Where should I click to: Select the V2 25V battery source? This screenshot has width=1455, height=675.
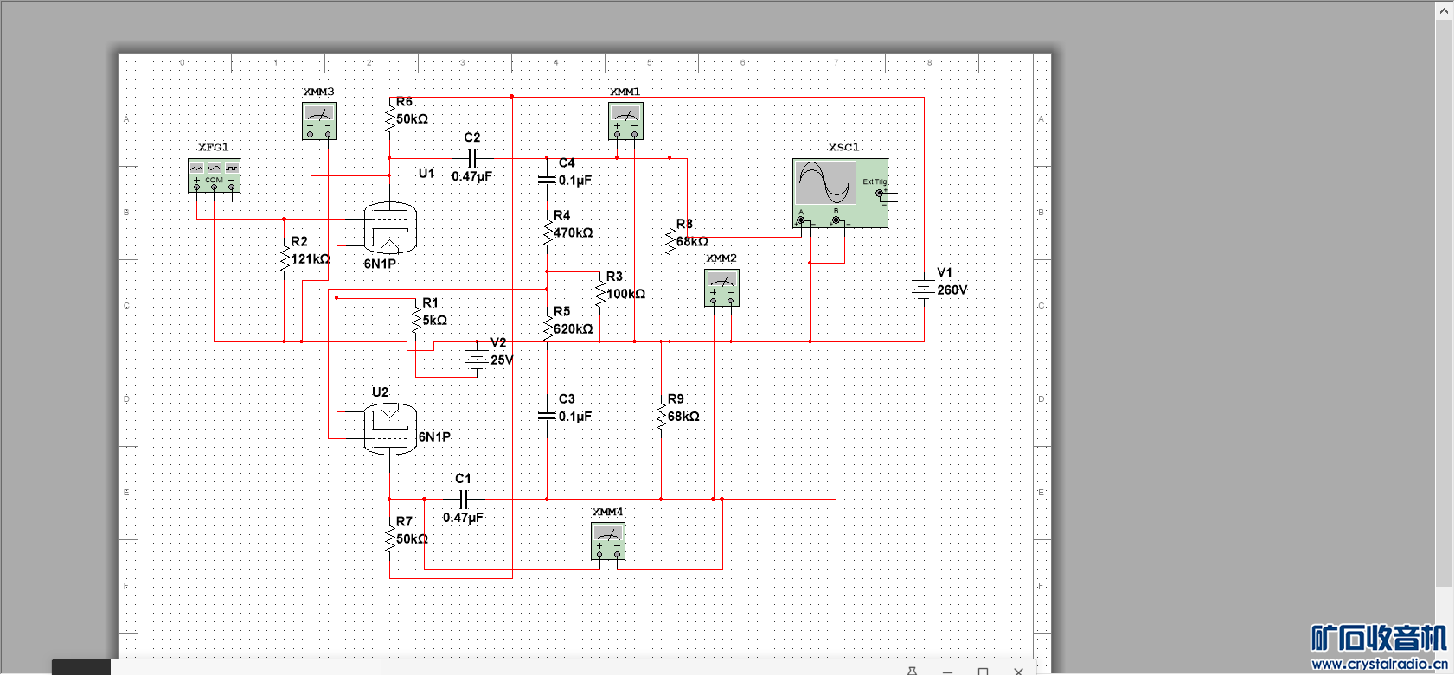(476, 359)
